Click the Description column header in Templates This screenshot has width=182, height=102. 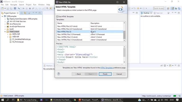point(106,23)
